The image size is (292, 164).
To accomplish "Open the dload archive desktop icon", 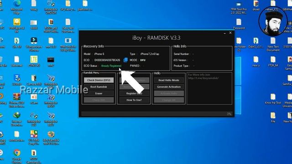I will click(256, 5).
